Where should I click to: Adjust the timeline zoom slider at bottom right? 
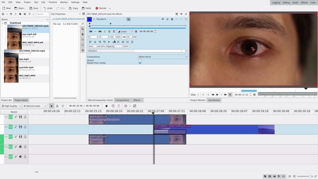305,177
